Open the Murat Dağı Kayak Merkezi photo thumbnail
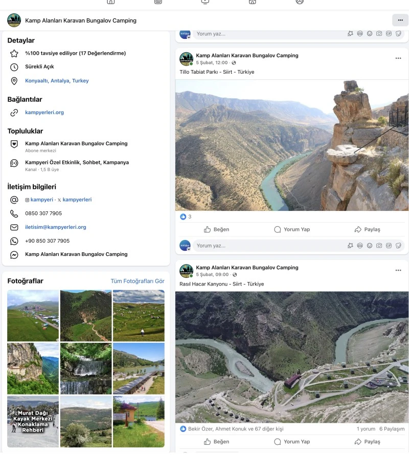 (33, 421)
